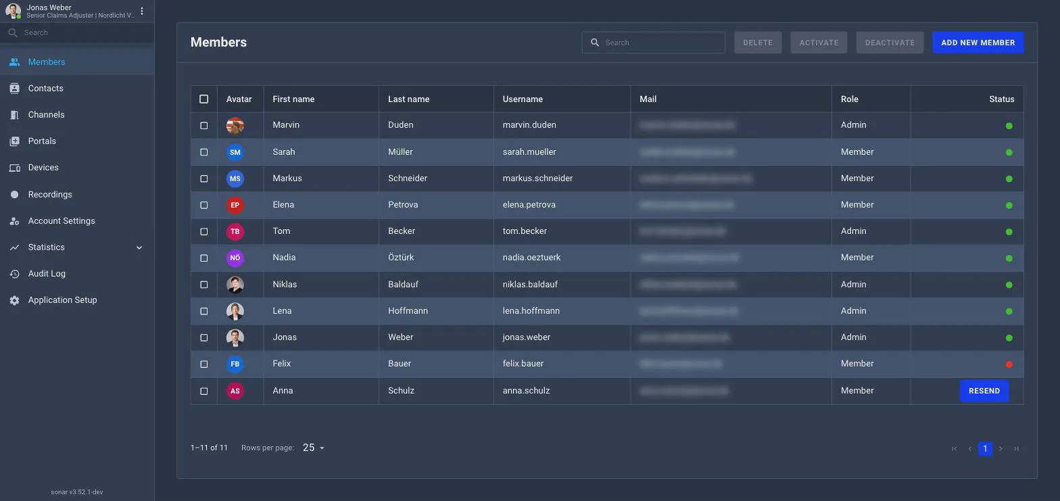1060x501 pixels.
Task: Expand the Statistics submenu chevron
Action: pyautogui.click(x=139, y=247)
